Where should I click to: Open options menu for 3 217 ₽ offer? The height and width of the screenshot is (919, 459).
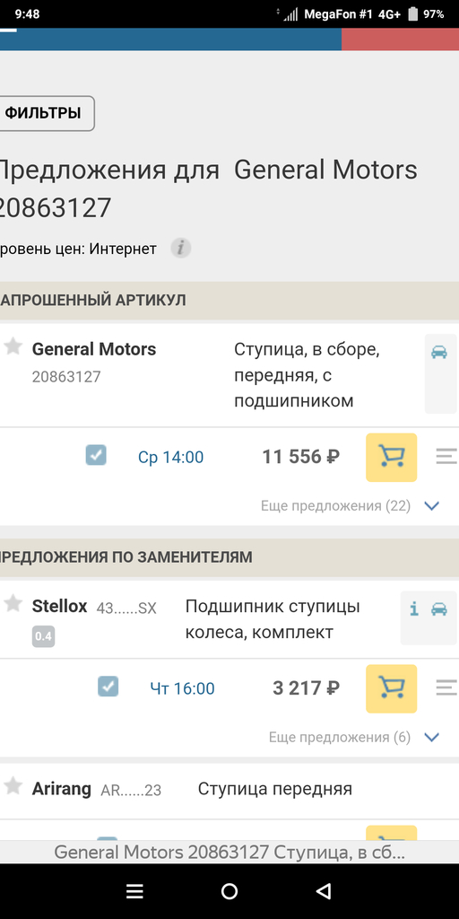(446, 688)
